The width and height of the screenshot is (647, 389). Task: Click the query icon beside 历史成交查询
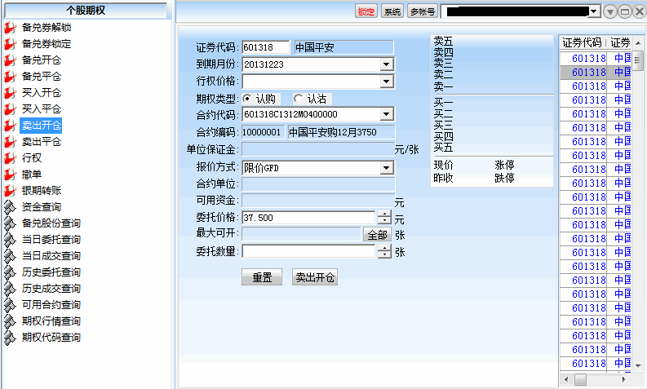point(10,289)
